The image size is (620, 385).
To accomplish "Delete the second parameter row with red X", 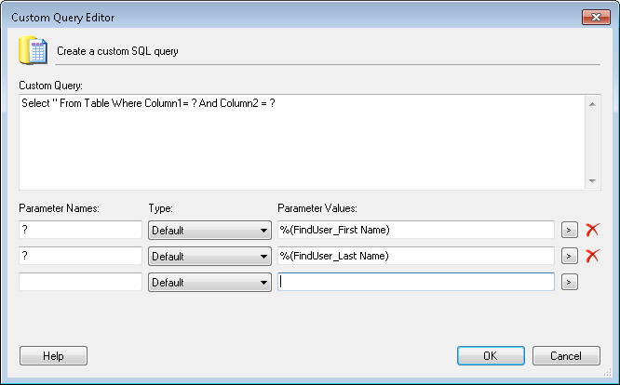I will [592, 256].
